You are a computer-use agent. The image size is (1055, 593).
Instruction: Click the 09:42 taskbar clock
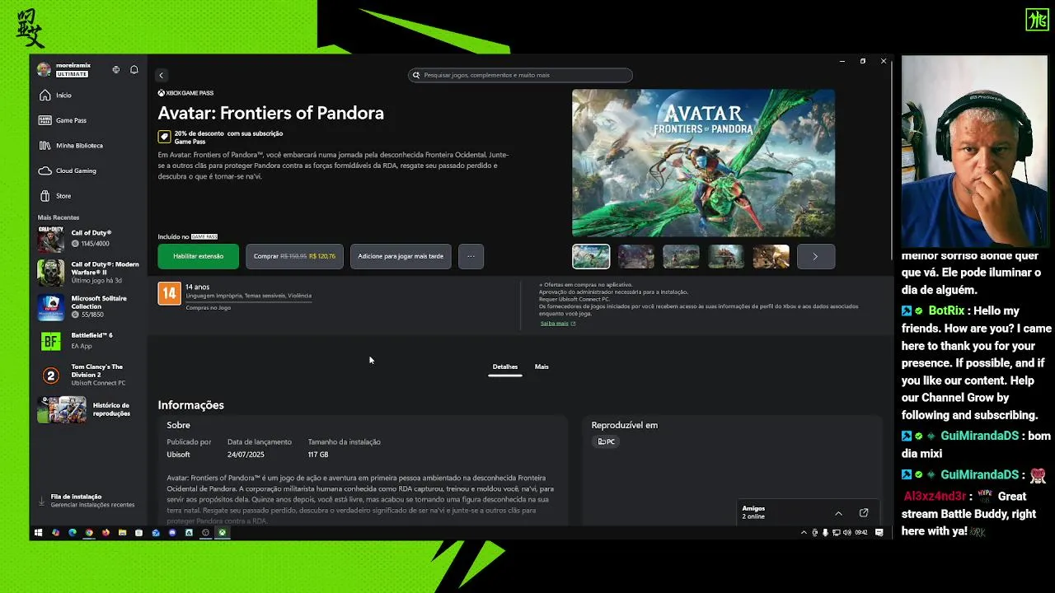861,533
